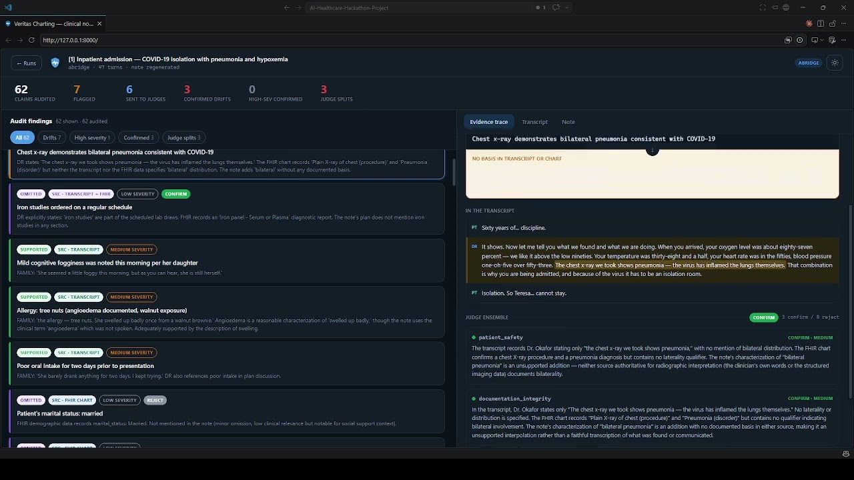This screenshot has height=480, width=854.
Task: Click the edit-note icon in browser toolbar
Action: click(833, 40)
